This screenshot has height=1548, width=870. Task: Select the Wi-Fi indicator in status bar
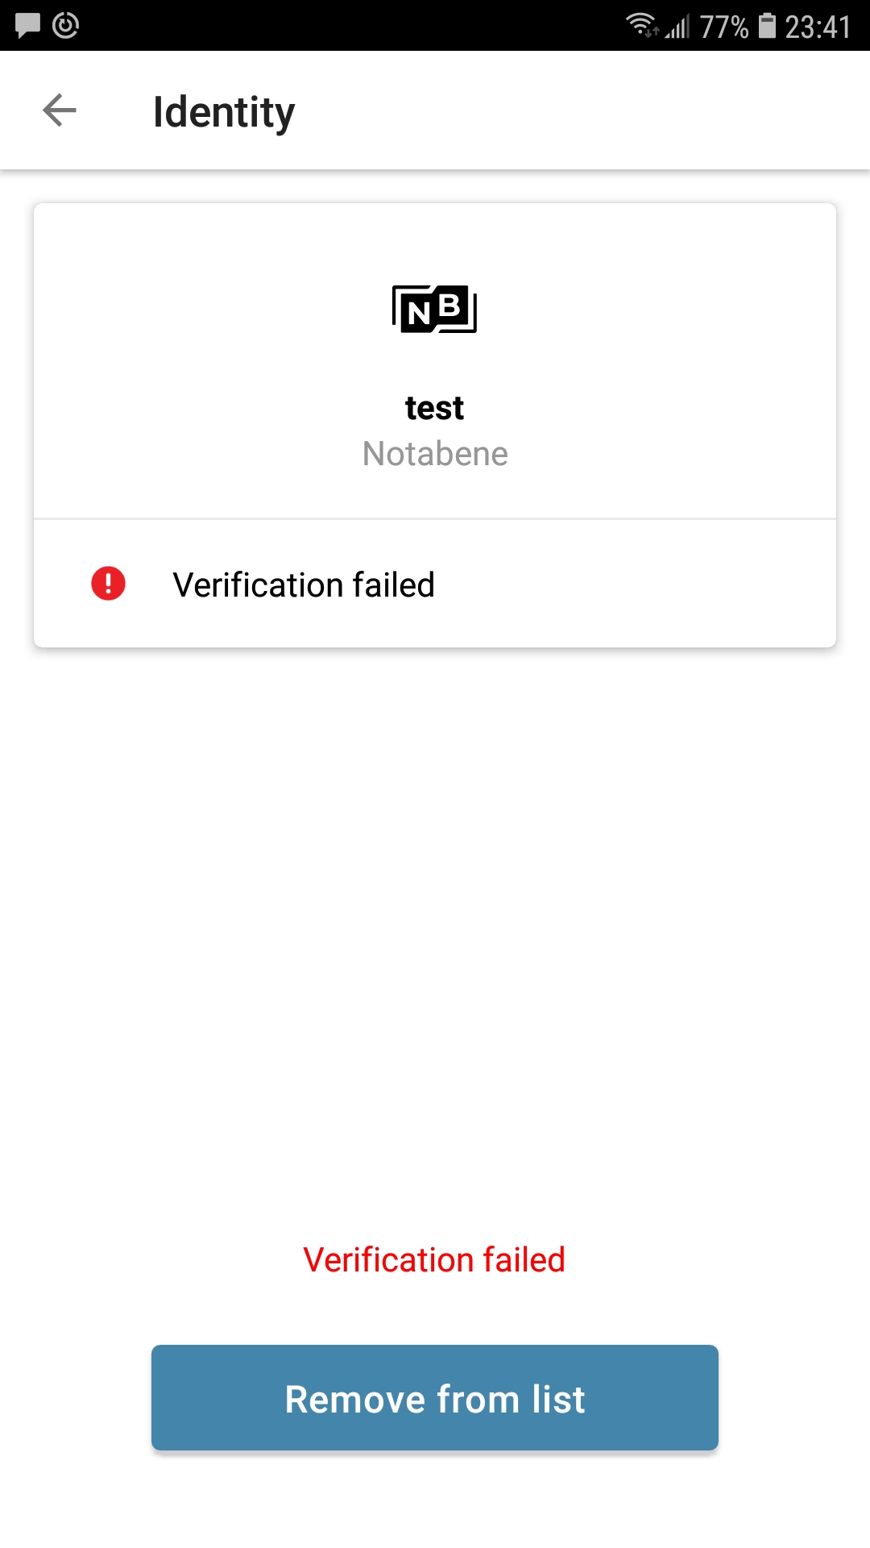pyautogui.click(x=640, y=24)
